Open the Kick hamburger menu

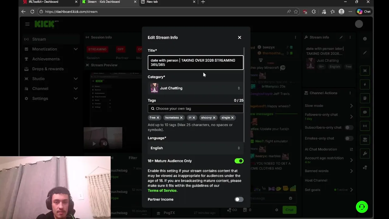point(27,24)
